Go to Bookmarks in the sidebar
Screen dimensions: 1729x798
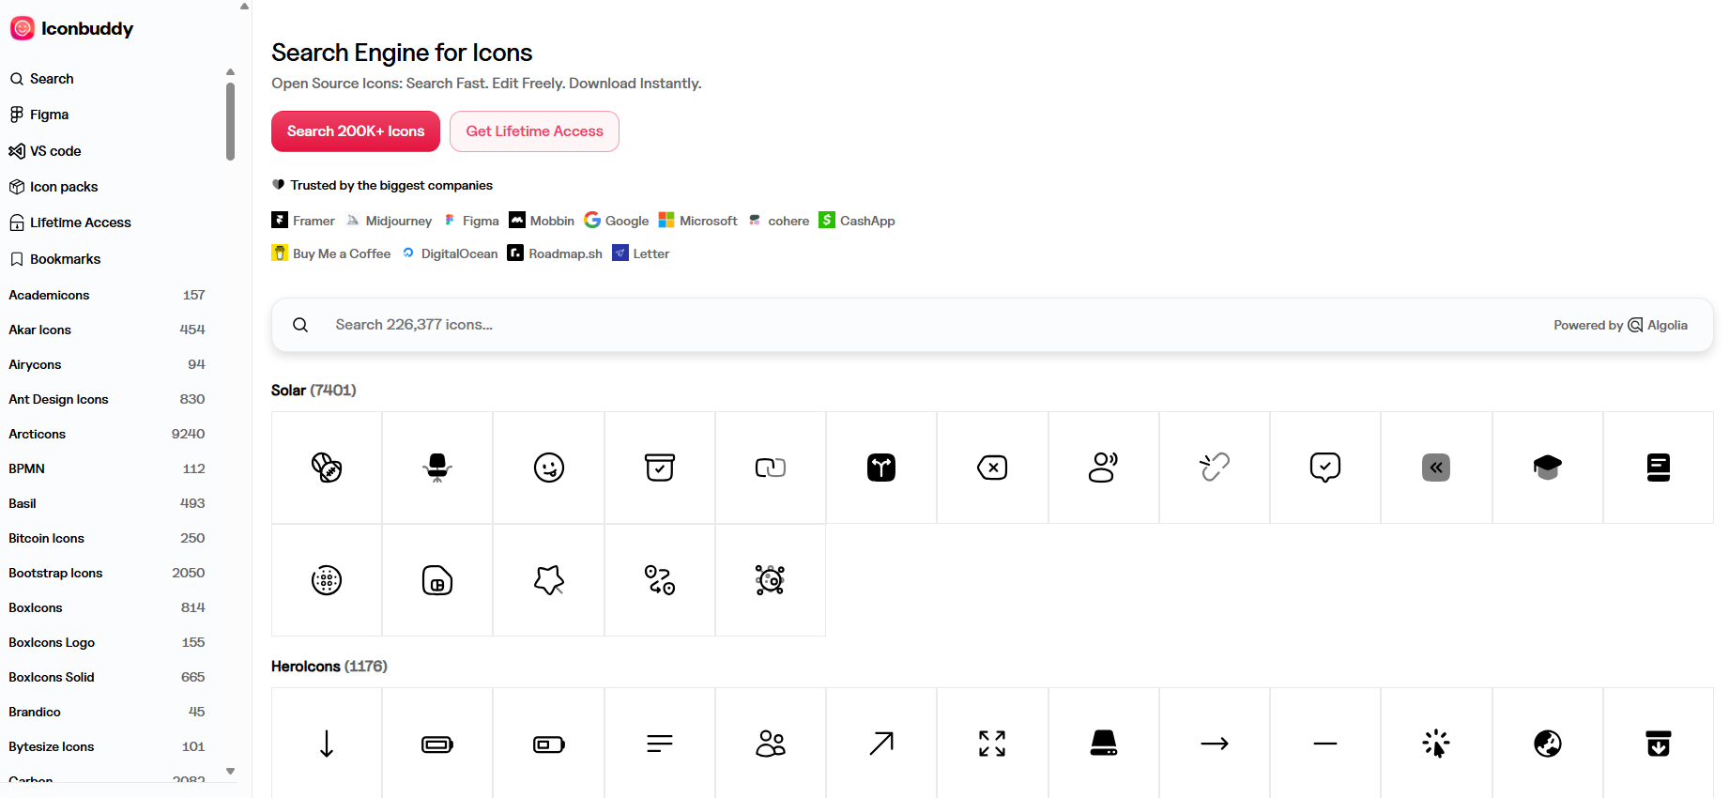click(x=65, y=259)
